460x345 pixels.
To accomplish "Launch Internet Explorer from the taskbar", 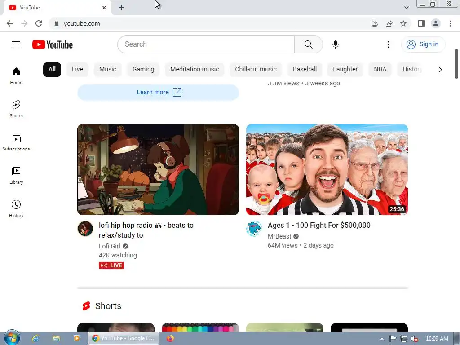I will pos(35,338).
